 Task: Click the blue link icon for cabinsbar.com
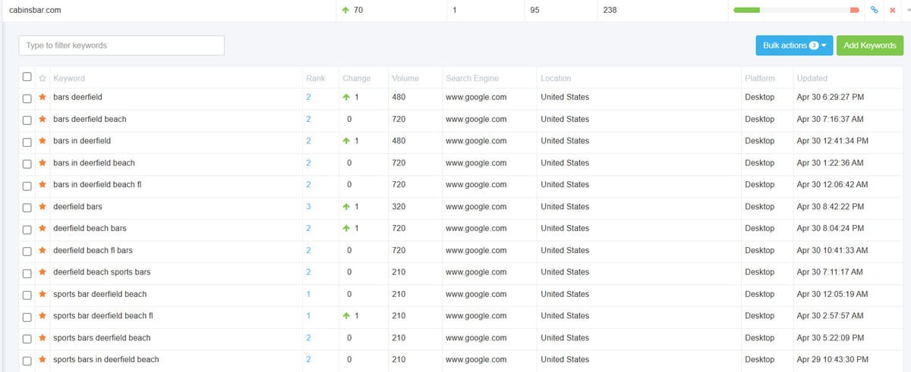point(875,10)
